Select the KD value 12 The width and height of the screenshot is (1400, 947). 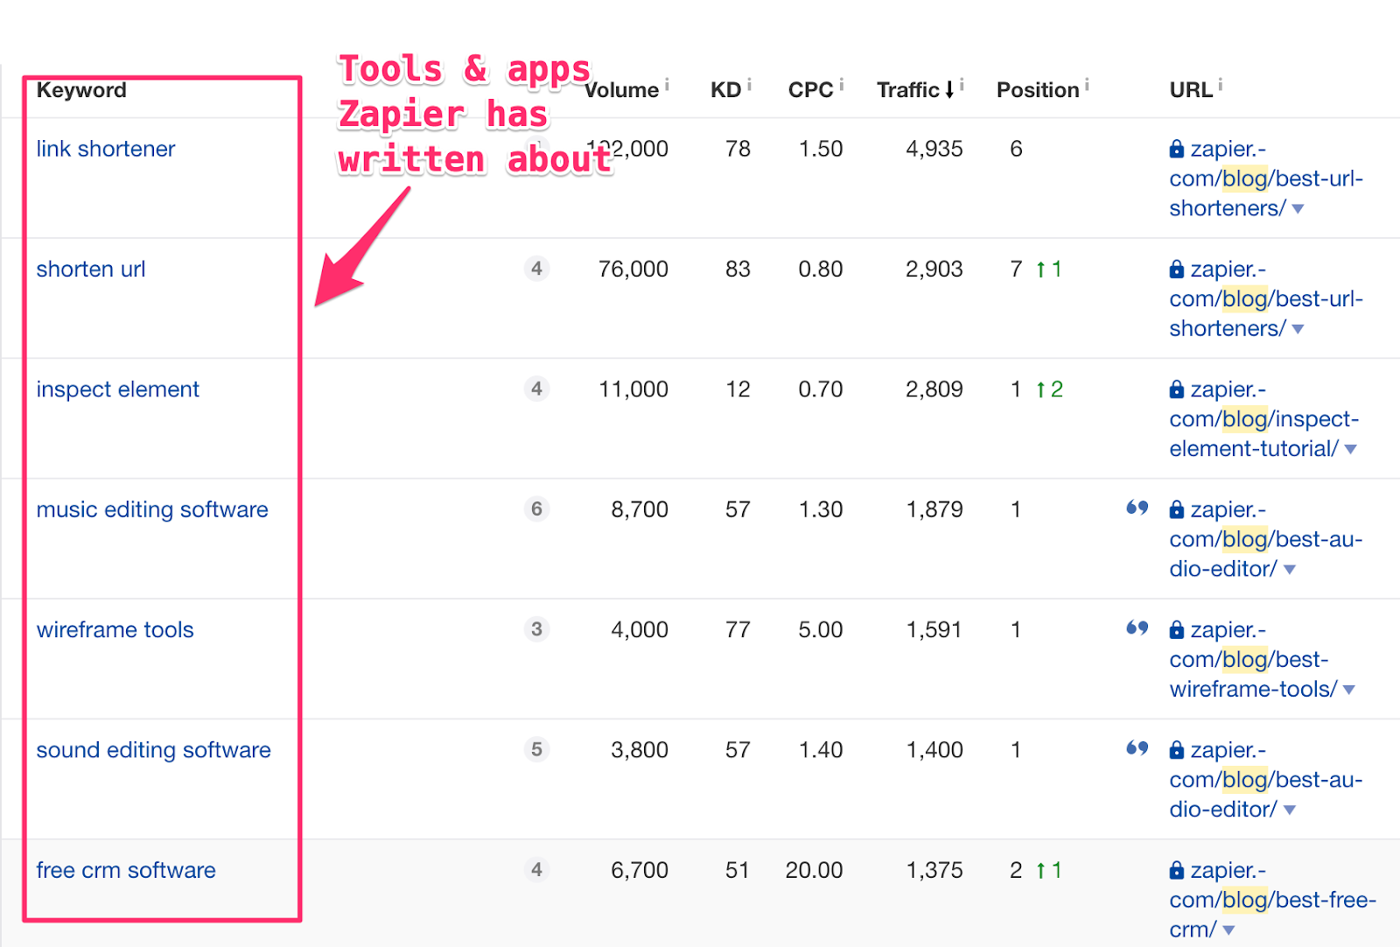point(738,389)
